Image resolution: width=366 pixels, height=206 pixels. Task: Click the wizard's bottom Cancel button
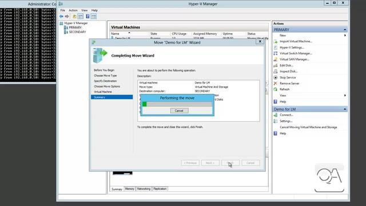tap(250, 163)
